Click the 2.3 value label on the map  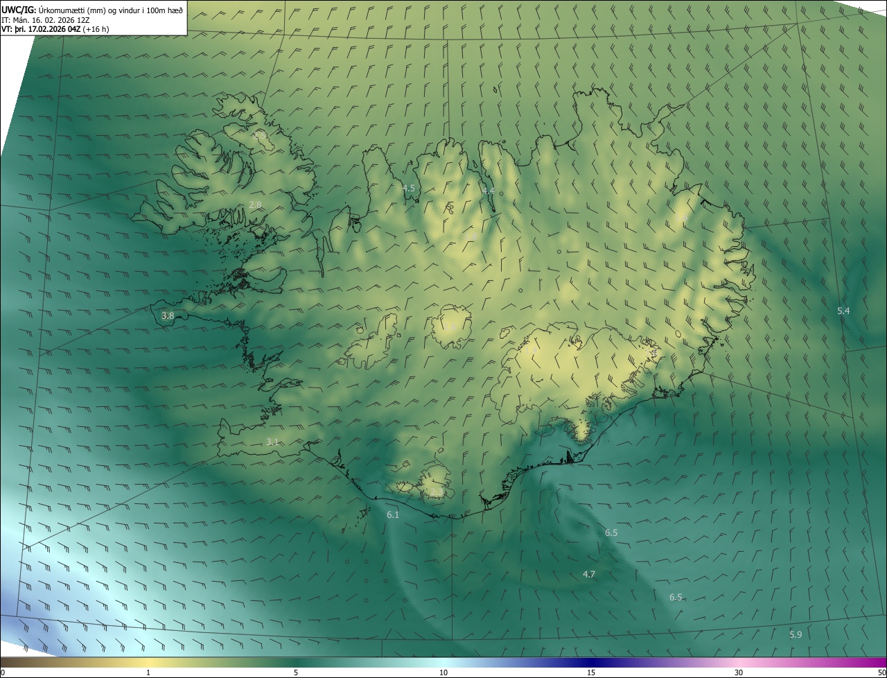[437, 492]
